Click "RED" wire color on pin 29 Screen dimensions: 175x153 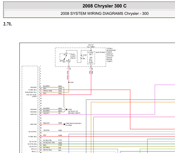click(x=45, y=135)
